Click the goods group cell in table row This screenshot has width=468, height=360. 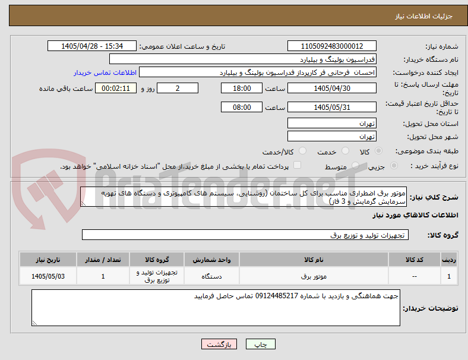pyautogui.click(x=157, y=276)
